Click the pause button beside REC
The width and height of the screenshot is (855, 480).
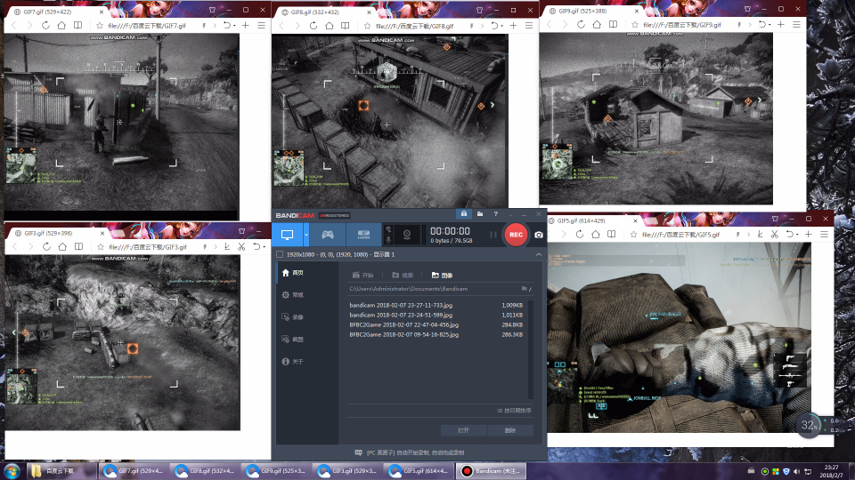tap(493, 235)
